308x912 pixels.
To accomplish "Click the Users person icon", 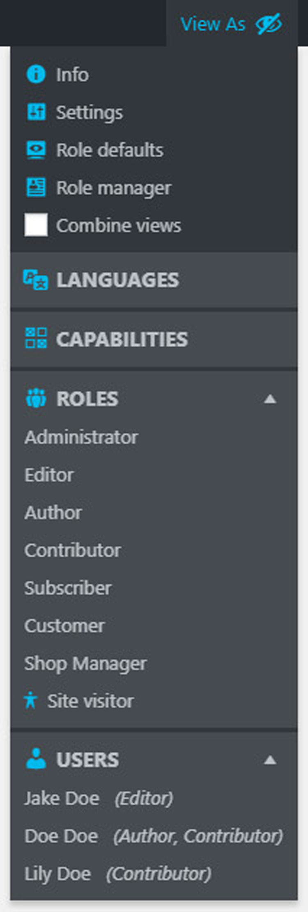I will (36, 758).
